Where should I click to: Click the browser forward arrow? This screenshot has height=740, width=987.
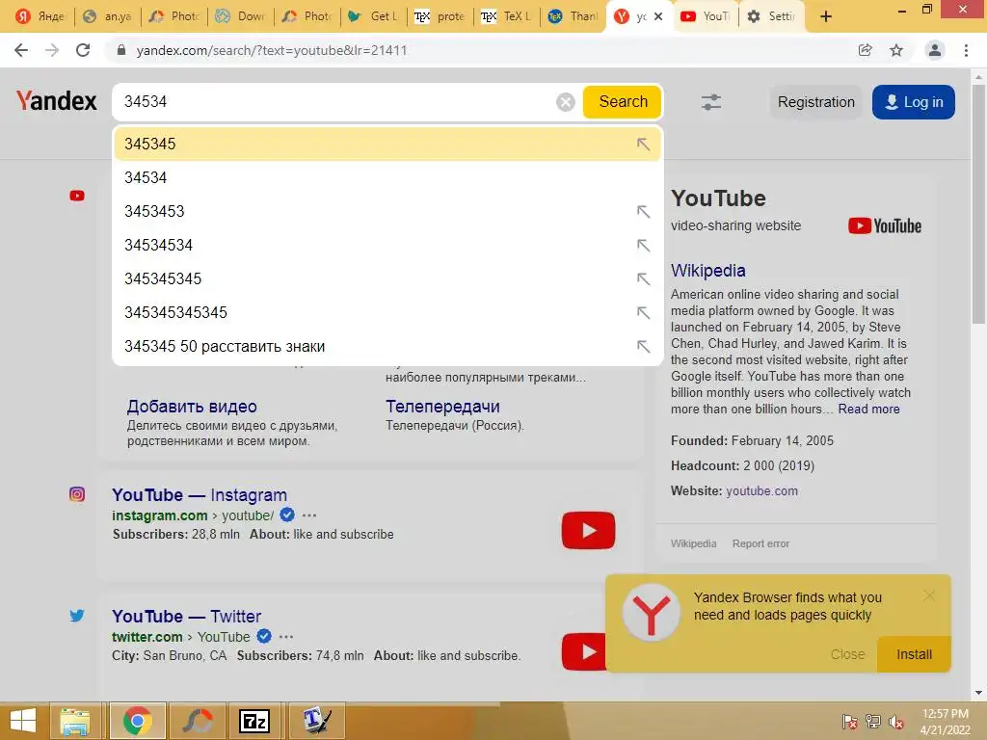(x=52, y=50)
